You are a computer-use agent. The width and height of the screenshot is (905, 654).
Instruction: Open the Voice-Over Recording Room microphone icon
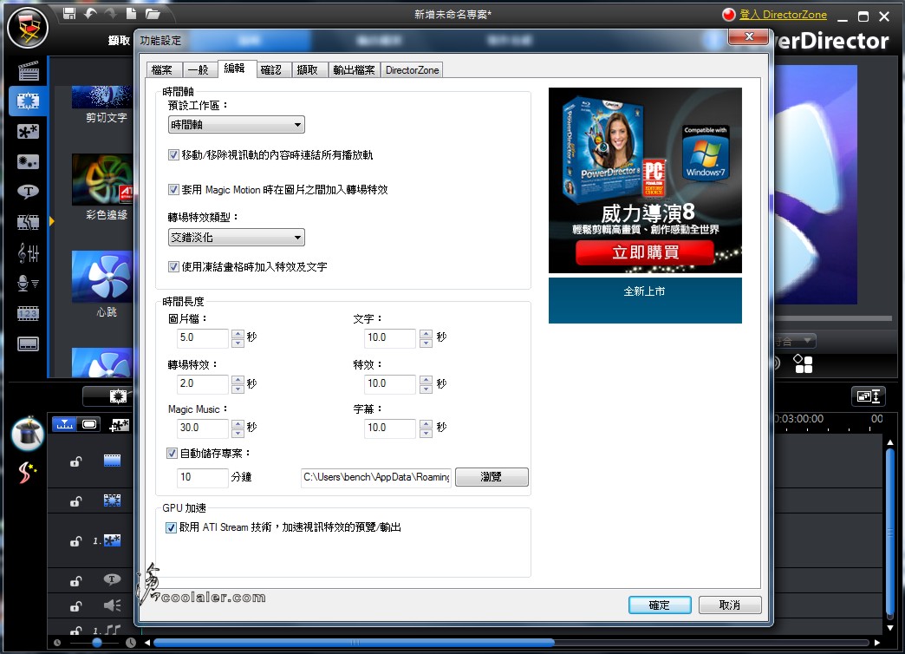[x=29, y=283]
